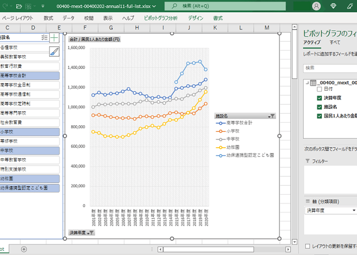Image resolution: width=357 pixels, height=255 pixels.
Task: Open the ページ レイアウト ribbon tab
Action: pyautogui.click(x=17, y=18)
